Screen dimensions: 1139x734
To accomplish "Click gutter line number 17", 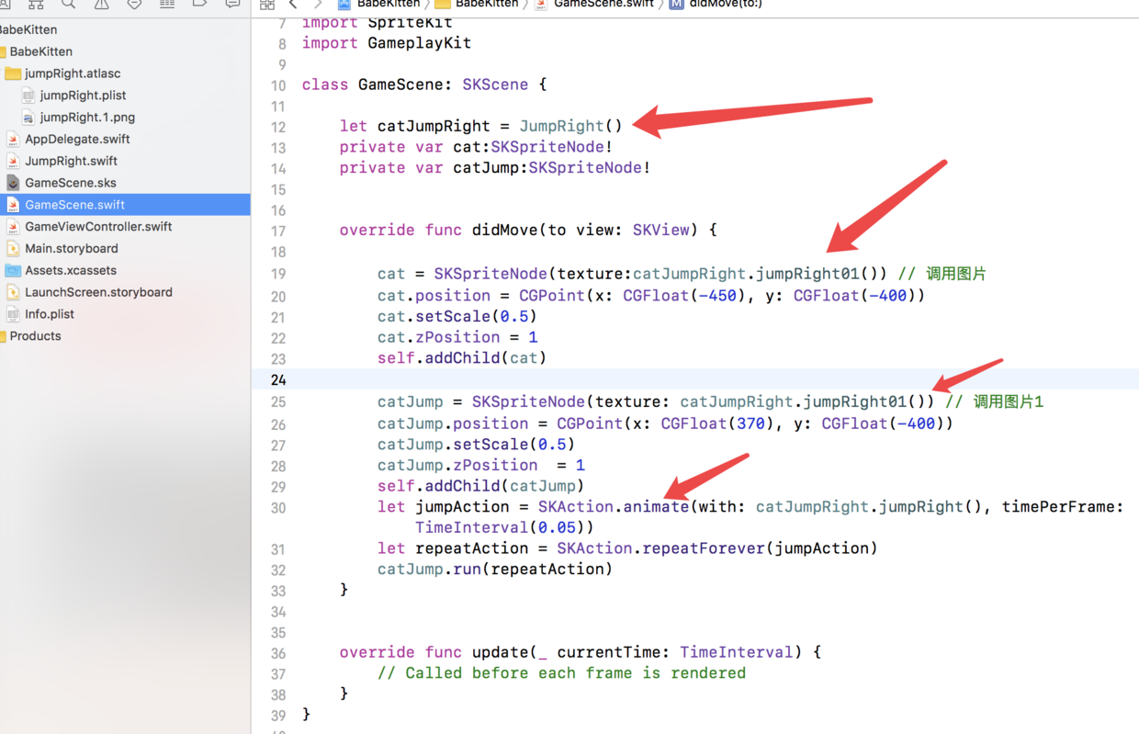I will coord(278,231).
